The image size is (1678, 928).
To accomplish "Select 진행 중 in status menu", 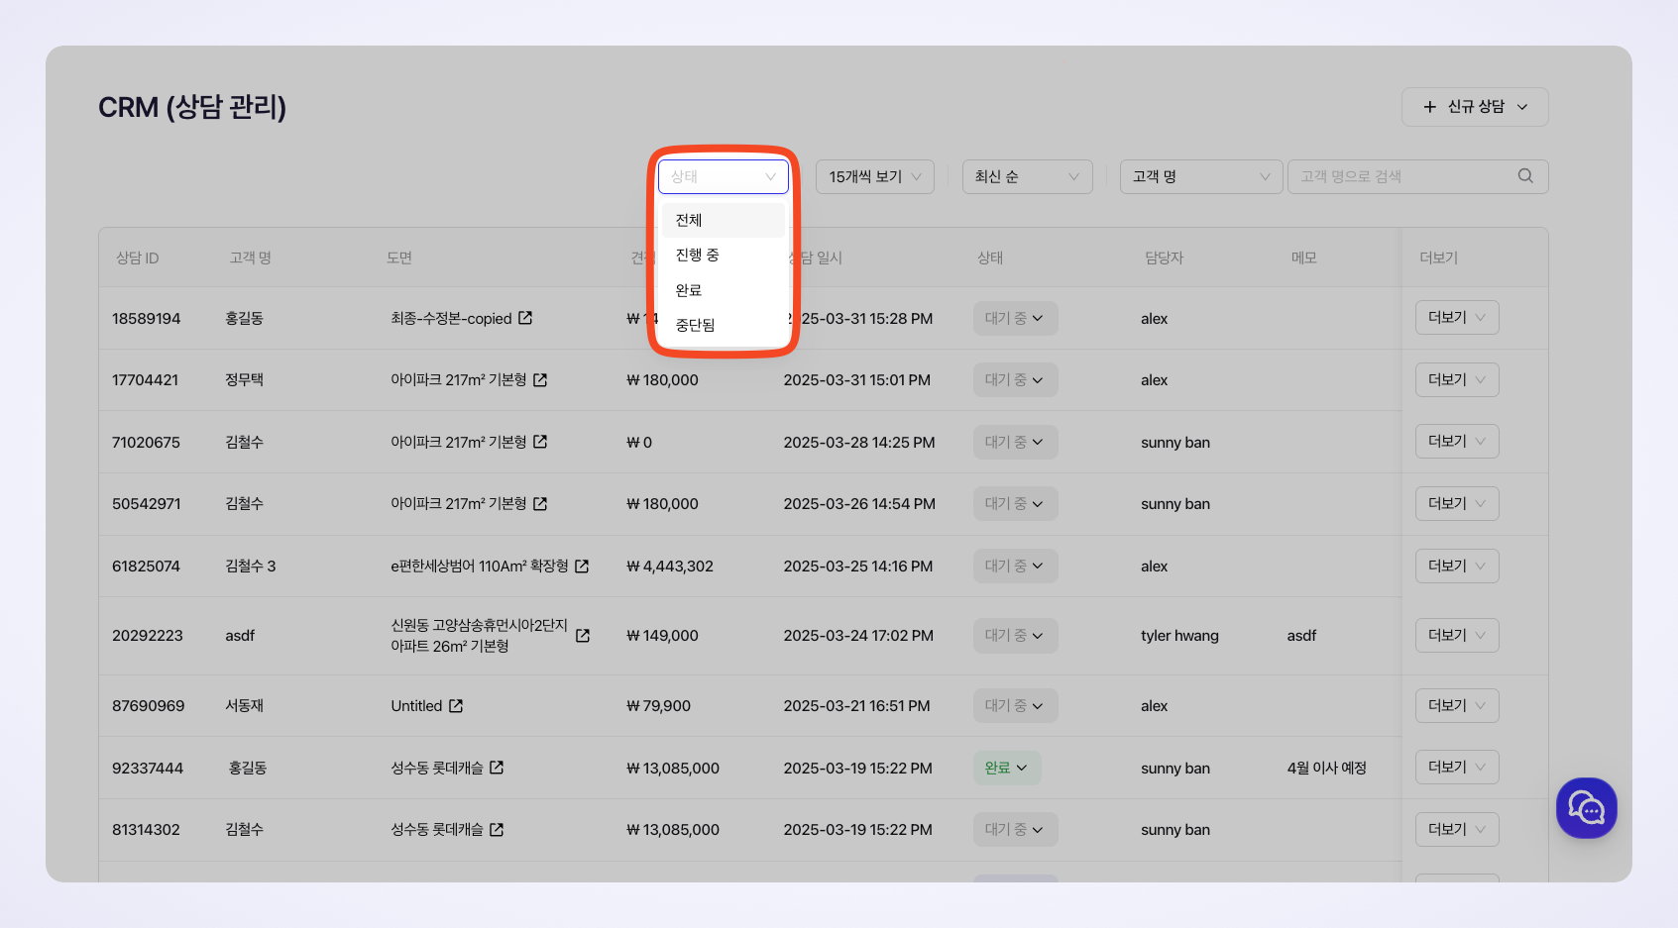I will (x=724, y=256).
